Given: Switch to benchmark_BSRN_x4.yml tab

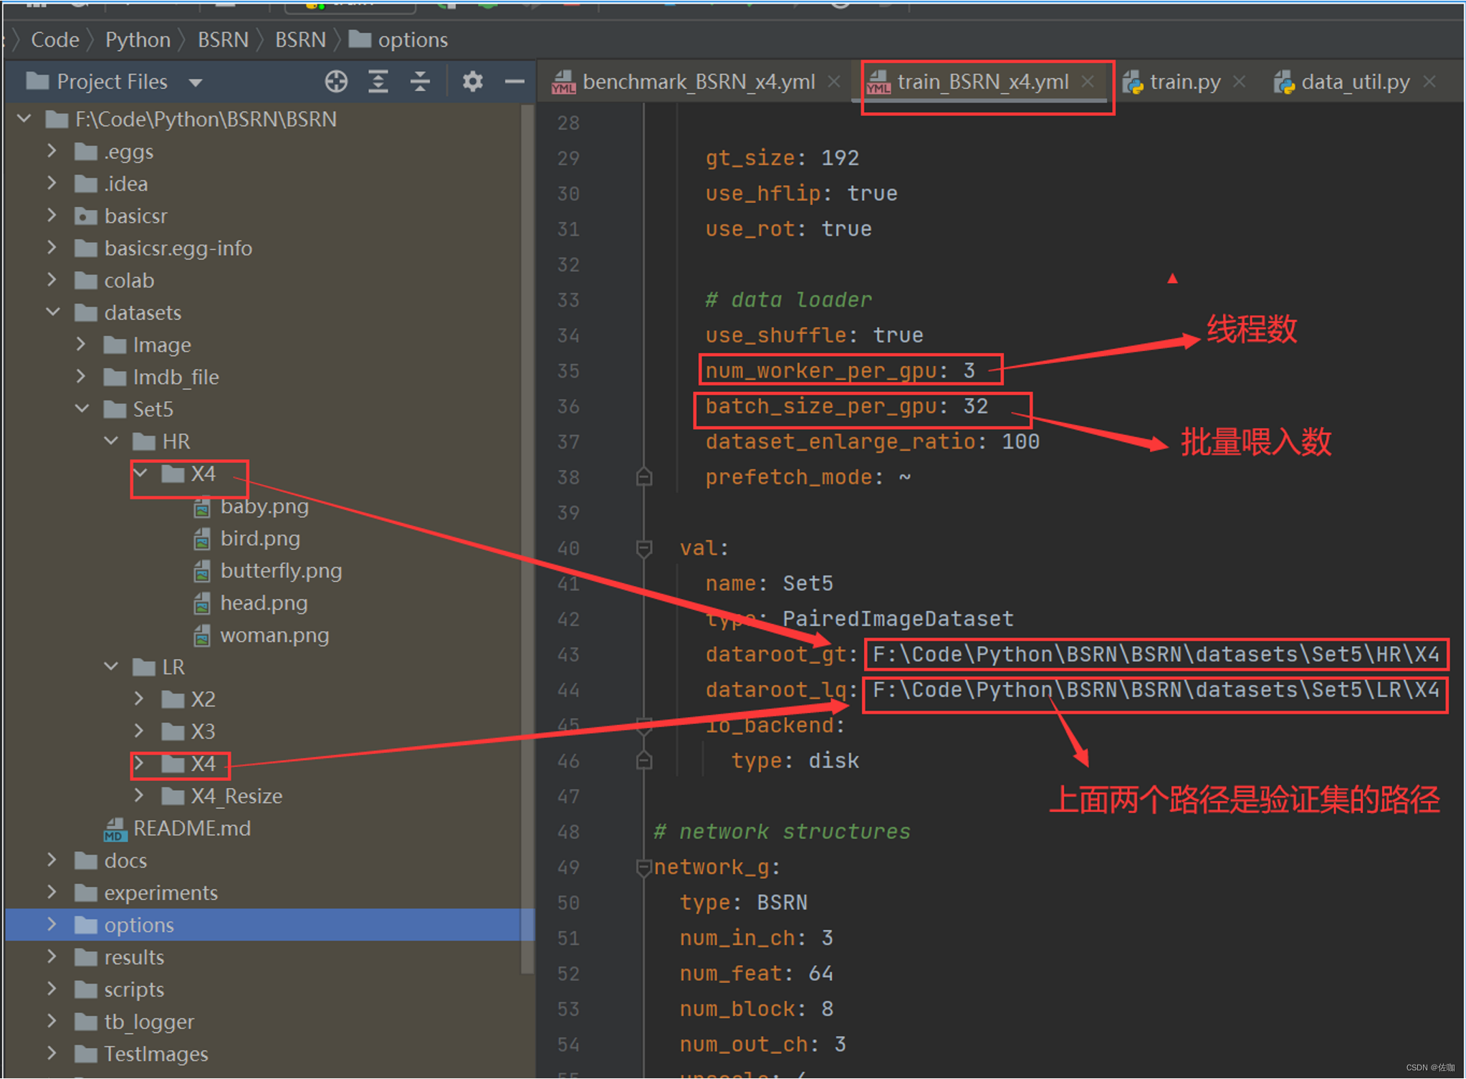Looking at the screenshot, I should pos(698,82).
